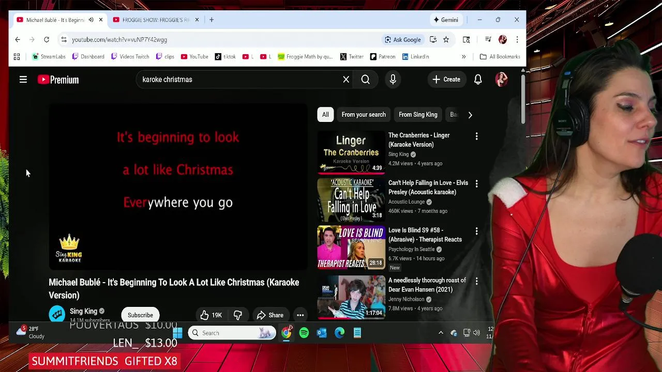Open the Patreon bookmark
Screen dimensions: 662x372
click(x=383, y=57)
